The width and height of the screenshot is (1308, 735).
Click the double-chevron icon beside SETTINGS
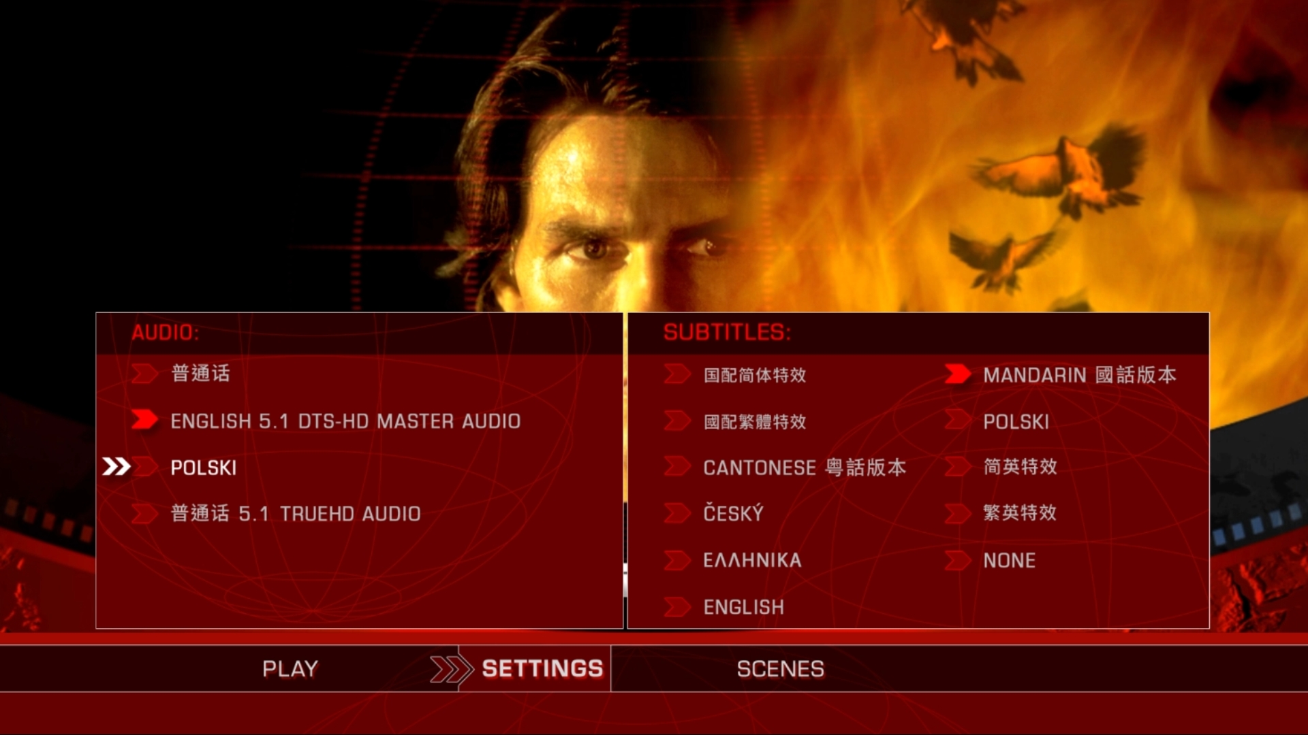click(x=451, y=669)
